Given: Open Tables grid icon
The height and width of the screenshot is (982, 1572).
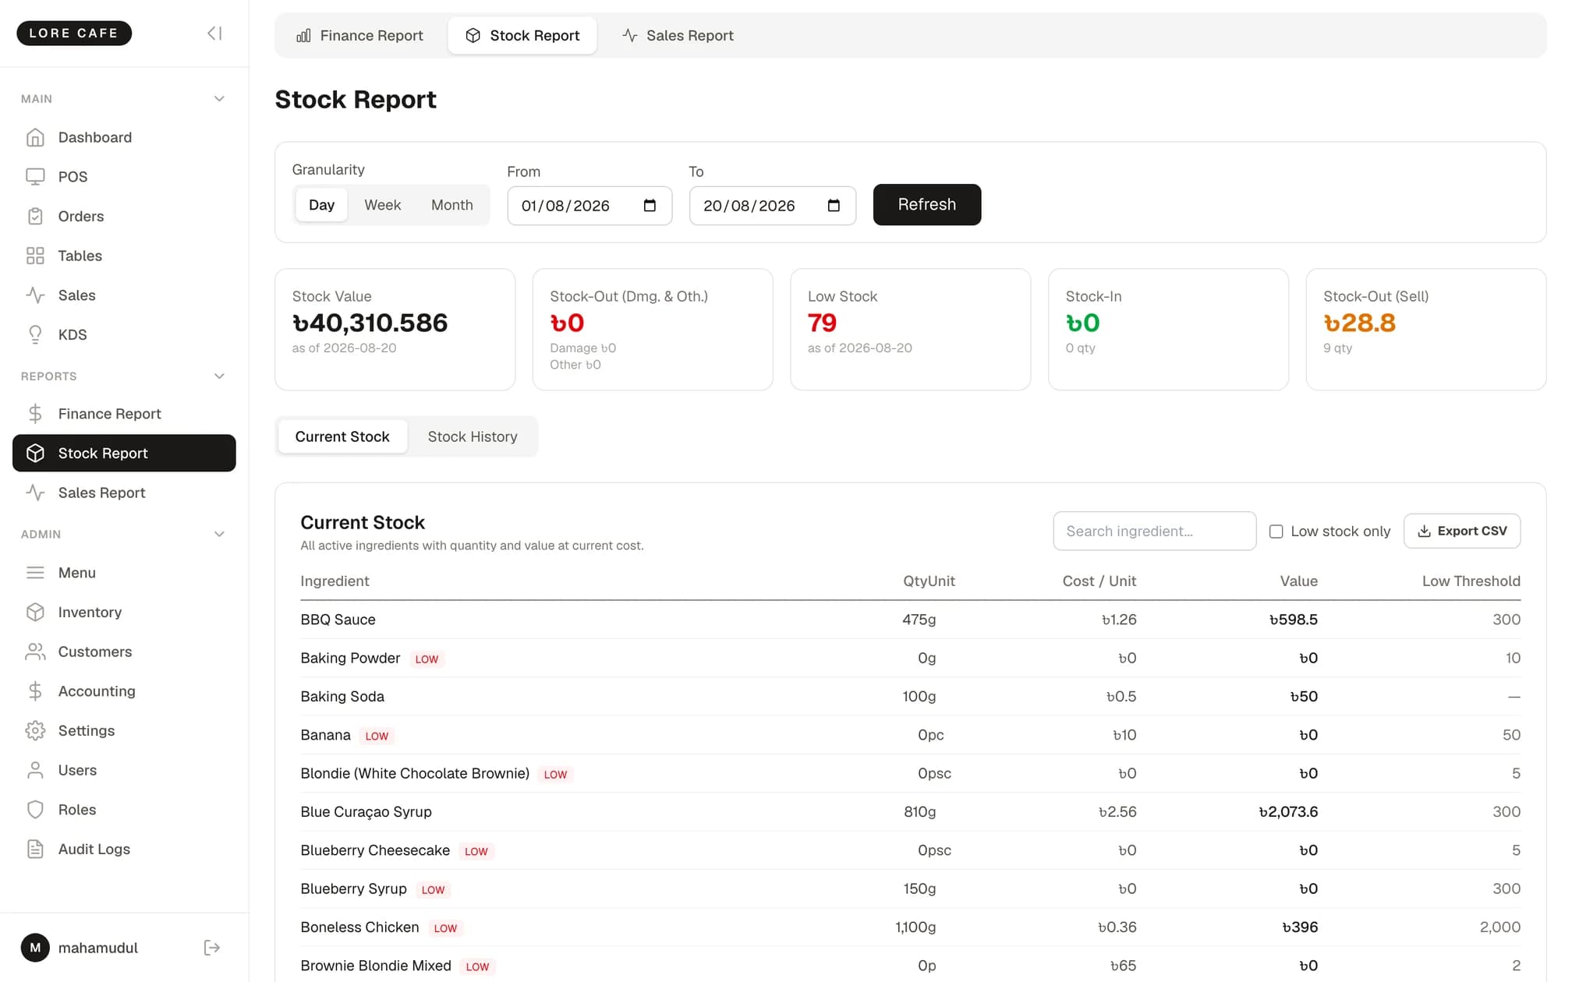Looking at the screenshot, I should point(35,256).
